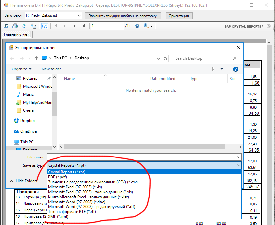Select MyHelpAndManual folder in navigation pane
275x225 pixels.
34,102
